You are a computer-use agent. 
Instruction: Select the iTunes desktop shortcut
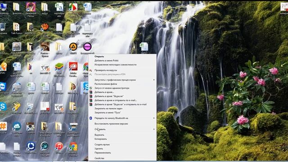[59, 146]
